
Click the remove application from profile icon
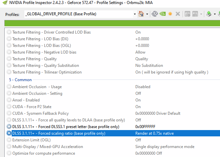coord(195,14)
